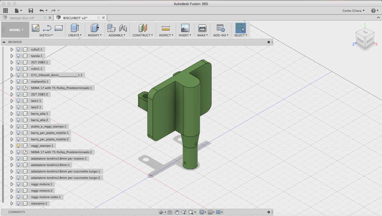
Task: Select the Create Sketch tool
Action: pos(35,28)
